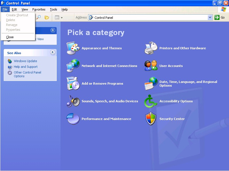Click the File menu header
This screenshot has height=171, width=229.
coord(5,9)
